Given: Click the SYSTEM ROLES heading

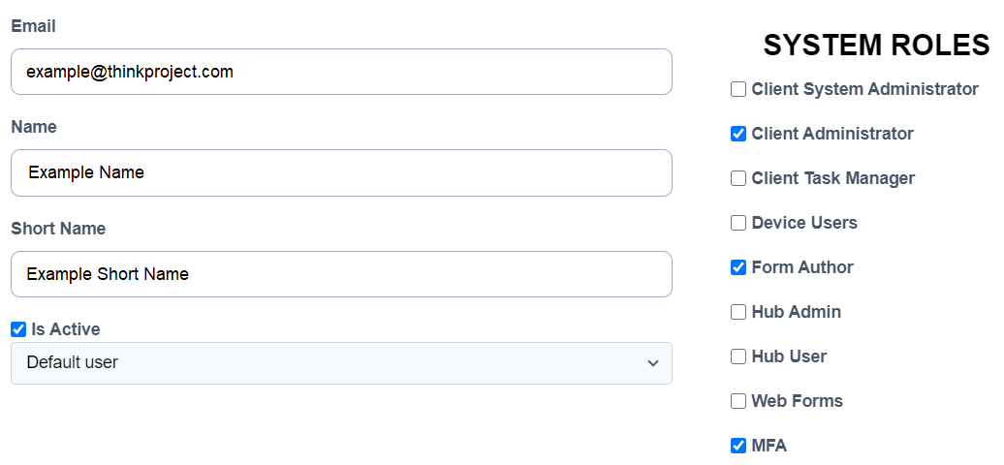Looking at the screenshot, I should click(876, 45).
